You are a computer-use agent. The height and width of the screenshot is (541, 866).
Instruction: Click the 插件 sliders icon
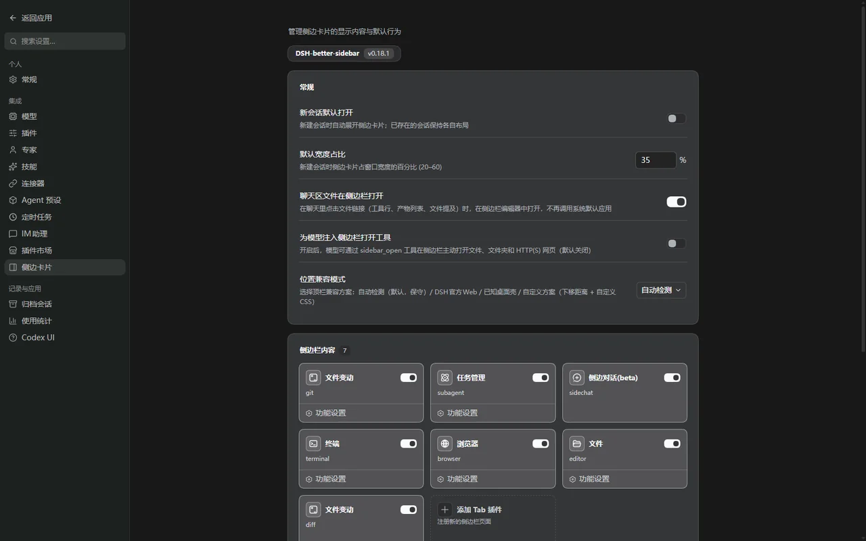[x=13, y=133]
